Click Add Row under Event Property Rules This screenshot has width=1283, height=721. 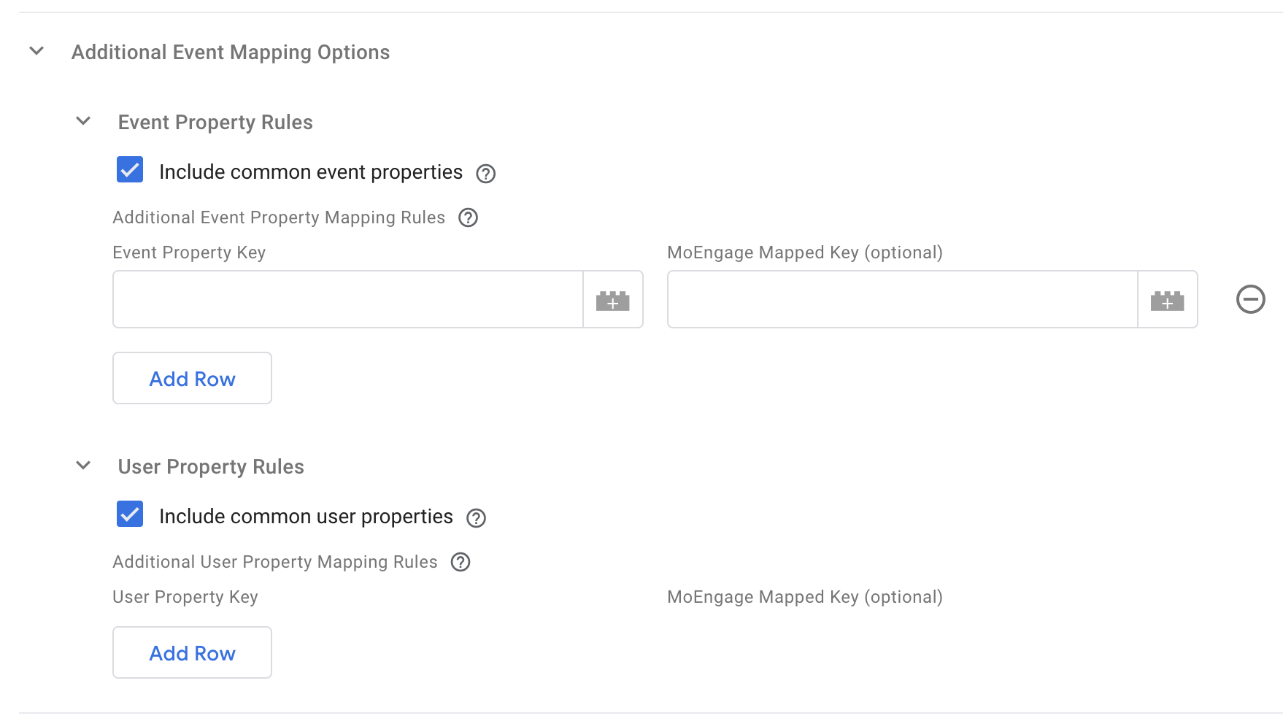click(192, 378)
